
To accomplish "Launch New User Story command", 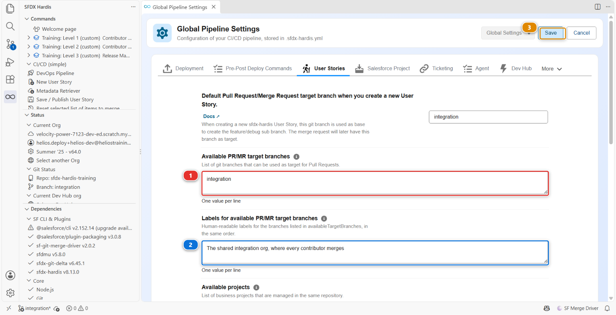I will click(x=54, y=82).
